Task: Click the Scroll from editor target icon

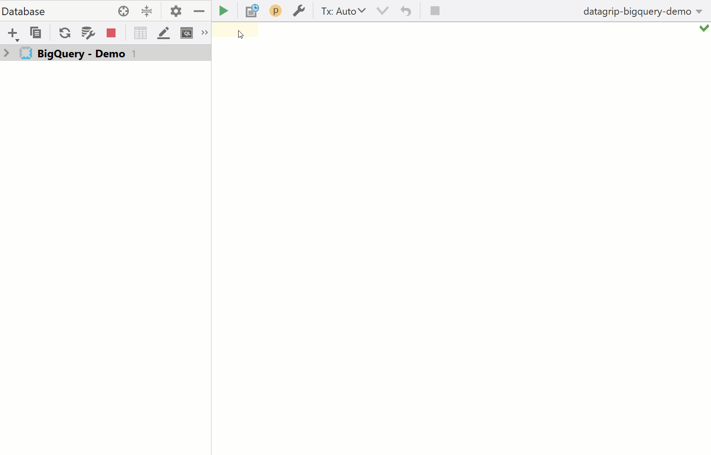Action: (x=124, y=11)
